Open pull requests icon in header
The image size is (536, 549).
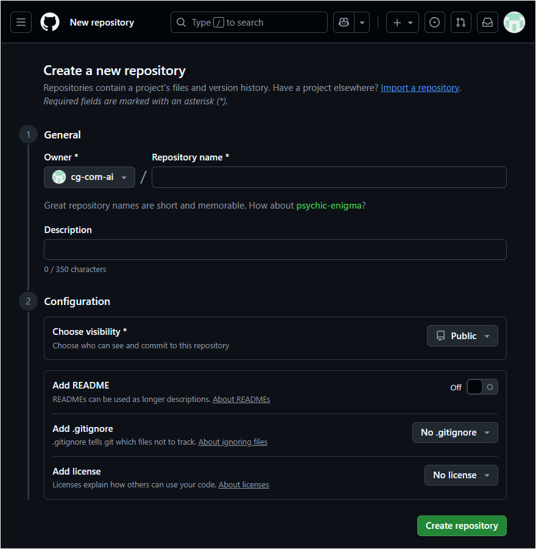[460, 23]
